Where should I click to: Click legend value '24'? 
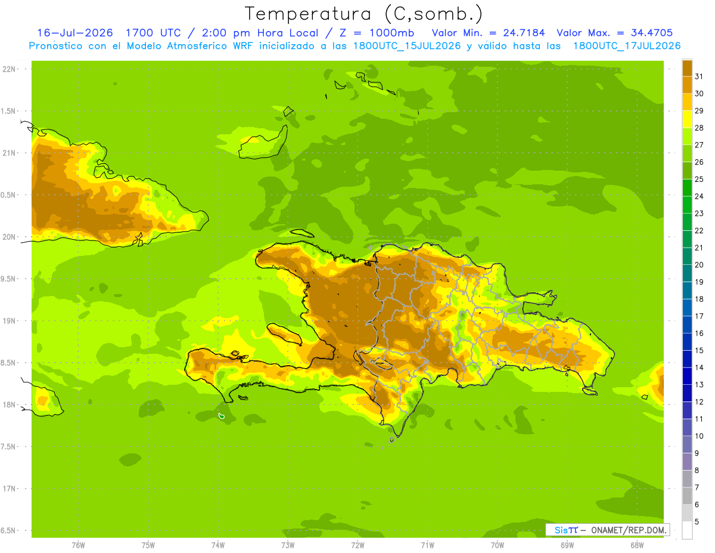[x=700, y=196]
